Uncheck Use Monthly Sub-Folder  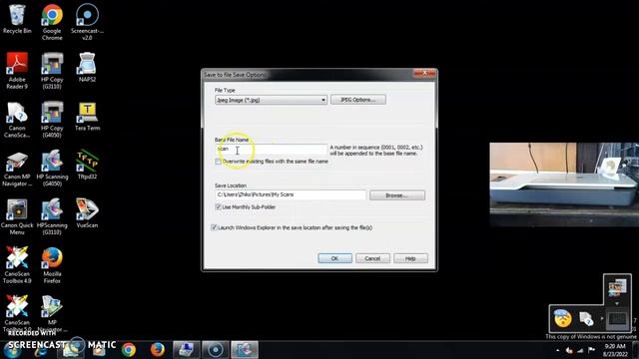pyautogui.click(x=218, y=207)
